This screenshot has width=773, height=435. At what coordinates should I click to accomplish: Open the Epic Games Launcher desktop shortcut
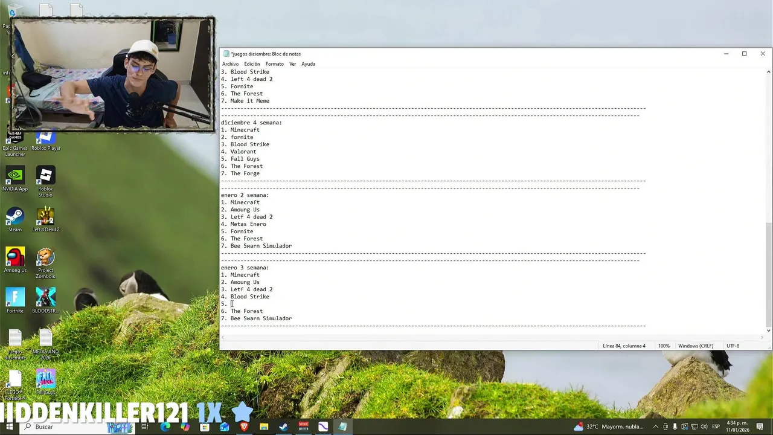15,144
